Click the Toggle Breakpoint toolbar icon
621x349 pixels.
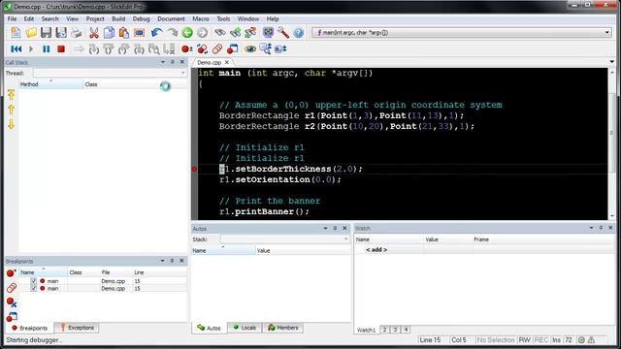pos(187,49)
